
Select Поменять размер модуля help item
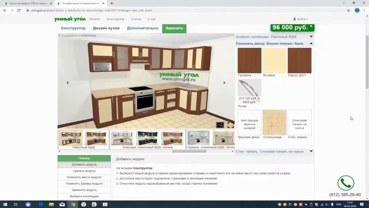tap(84, 184)
